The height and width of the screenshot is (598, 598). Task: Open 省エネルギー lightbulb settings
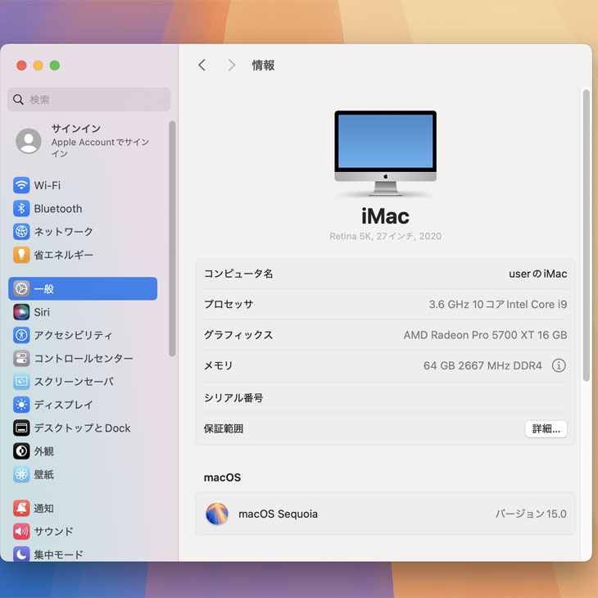pos(21,255)
